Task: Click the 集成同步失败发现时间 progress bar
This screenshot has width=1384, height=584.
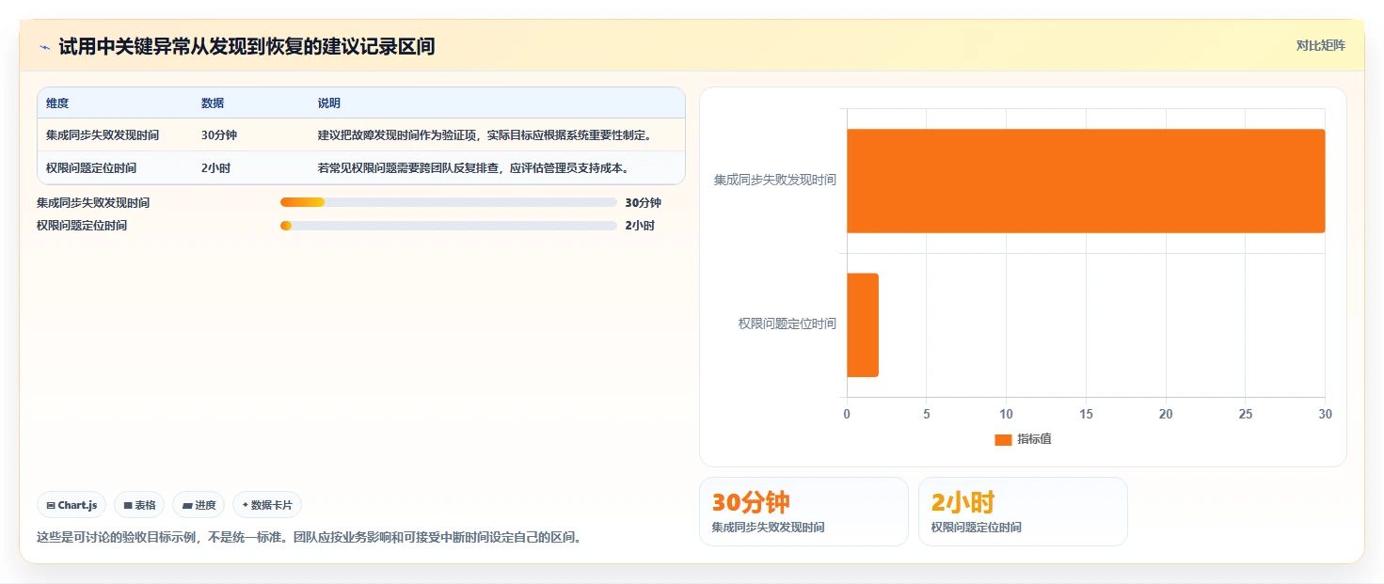Action: coord(449,202)
